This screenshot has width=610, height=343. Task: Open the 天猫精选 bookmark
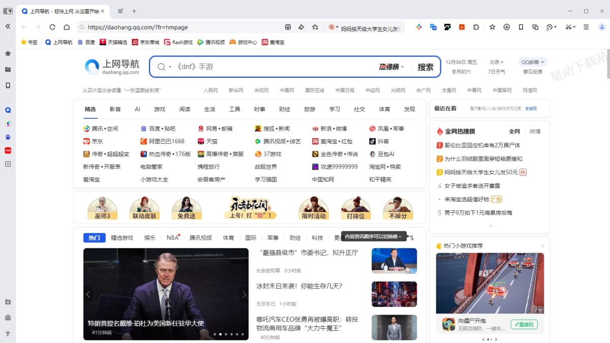click(113, 42)
